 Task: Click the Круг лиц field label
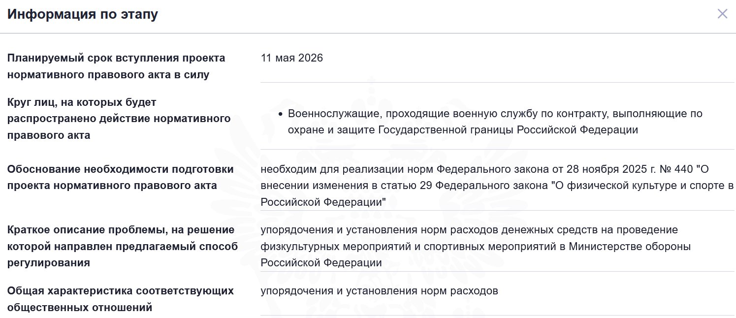pyautogui.click(x=81, y=102)
